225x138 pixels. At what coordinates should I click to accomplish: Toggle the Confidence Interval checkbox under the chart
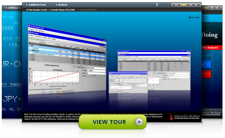tap(61, 91)
